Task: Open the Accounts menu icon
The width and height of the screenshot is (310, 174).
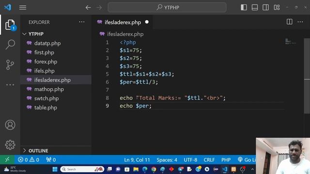Action: pyautogui.click(x=10, y=125)
